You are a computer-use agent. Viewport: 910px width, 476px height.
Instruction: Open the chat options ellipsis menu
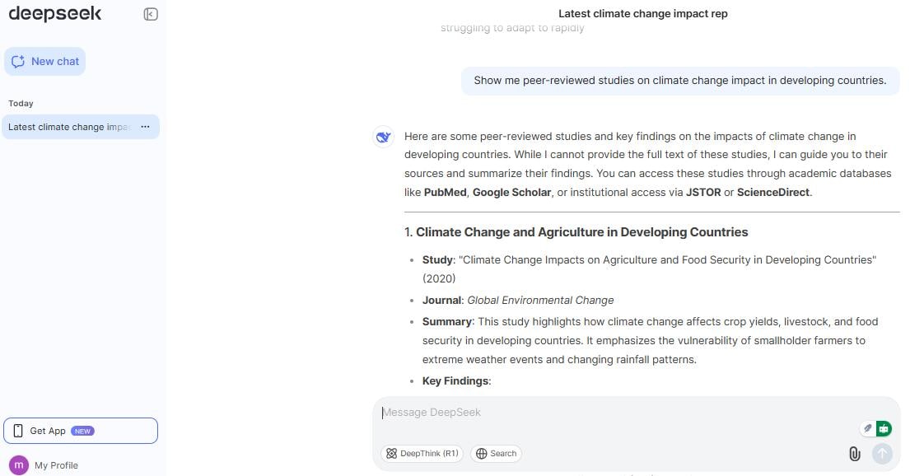pos(145,127)
